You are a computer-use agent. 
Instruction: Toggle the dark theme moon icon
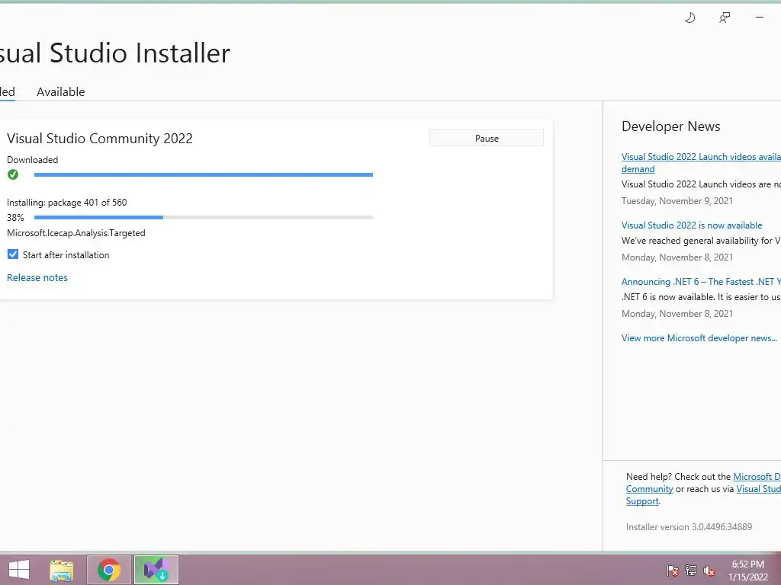pos(689,18)
